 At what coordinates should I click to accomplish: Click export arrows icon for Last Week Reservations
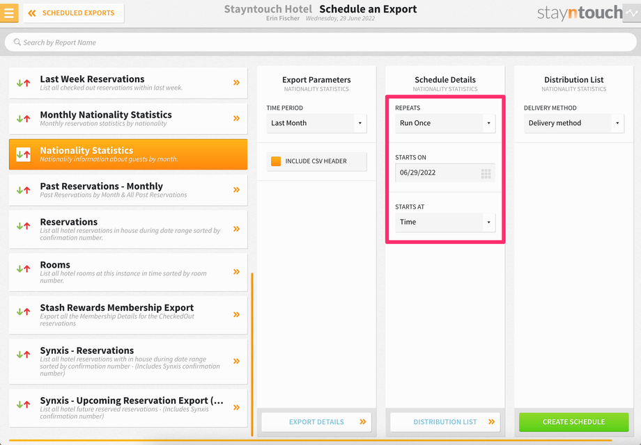click(x=23, y=83)
